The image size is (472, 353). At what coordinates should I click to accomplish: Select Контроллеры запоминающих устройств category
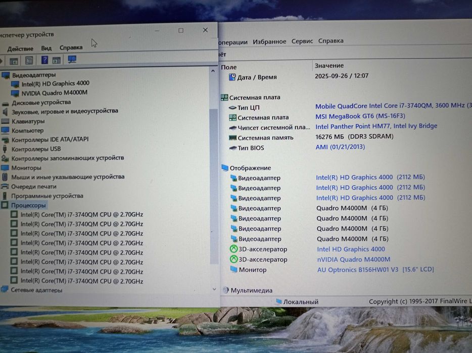point(67,158)
